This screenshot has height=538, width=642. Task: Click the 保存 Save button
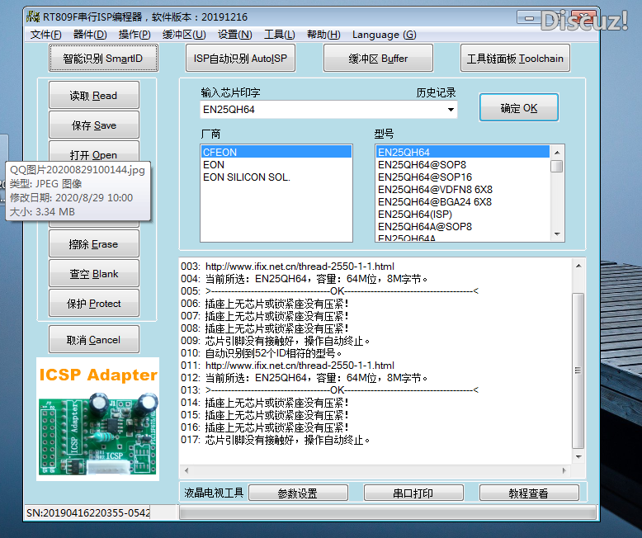coord(94,125)
